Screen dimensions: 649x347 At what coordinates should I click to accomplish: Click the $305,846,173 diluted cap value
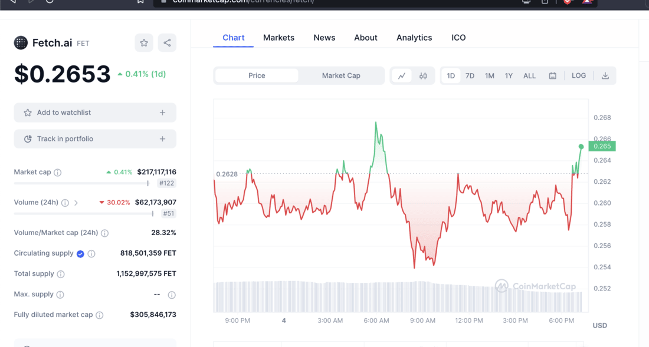[x=153, y=315]
